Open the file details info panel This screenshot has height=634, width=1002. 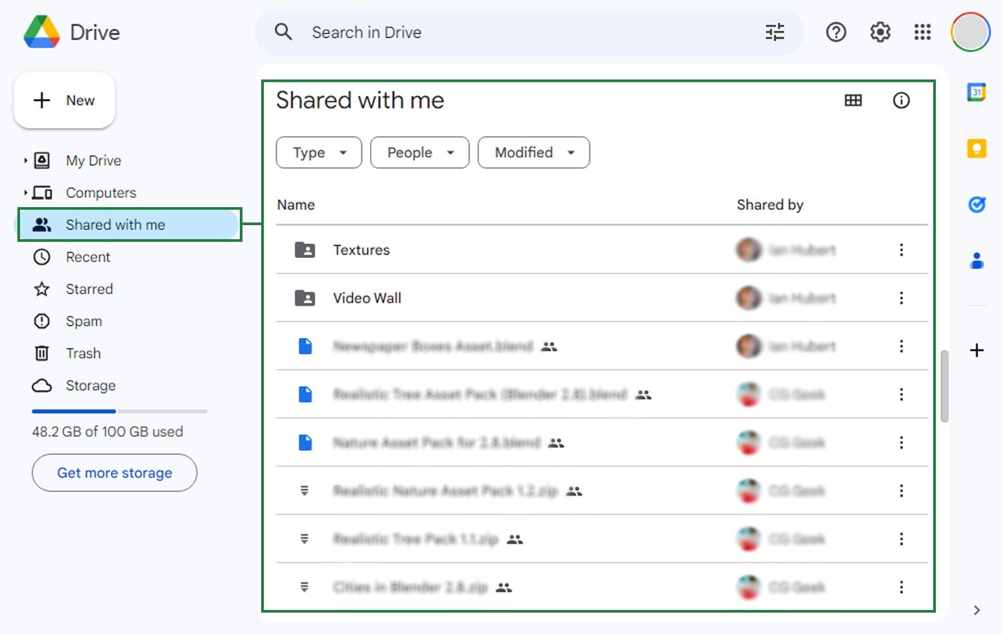901,100
